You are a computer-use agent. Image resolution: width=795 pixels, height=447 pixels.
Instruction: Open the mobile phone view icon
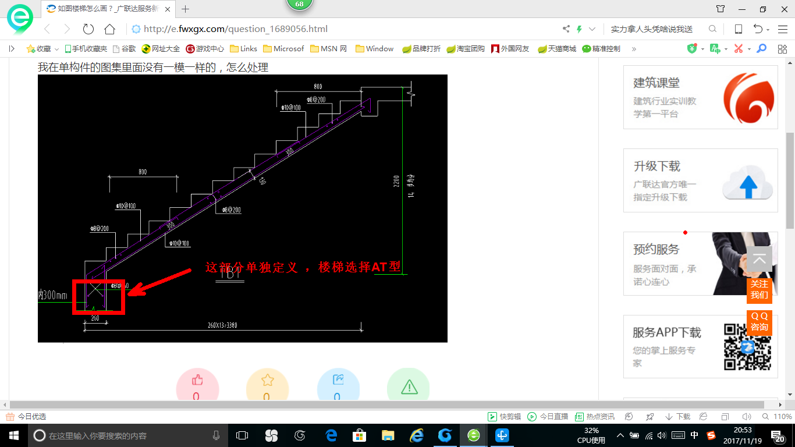(x=739, y=29)
